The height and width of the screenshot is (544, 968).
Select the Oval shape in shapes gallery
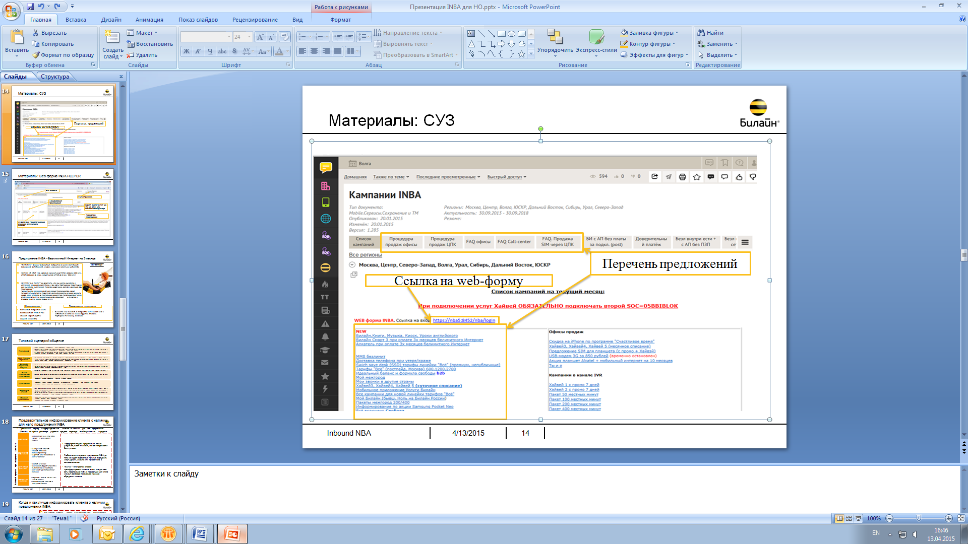coord(511,34)
